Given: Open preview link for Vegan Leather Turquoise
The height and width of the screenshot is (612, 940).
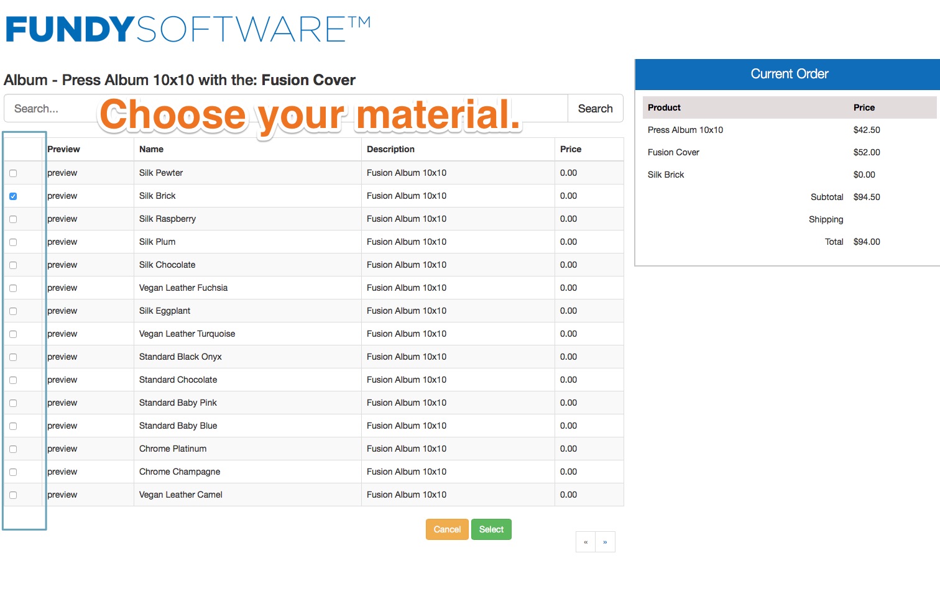Looking at the screenshot, I should pyautogui.click(x=62, y=334).
